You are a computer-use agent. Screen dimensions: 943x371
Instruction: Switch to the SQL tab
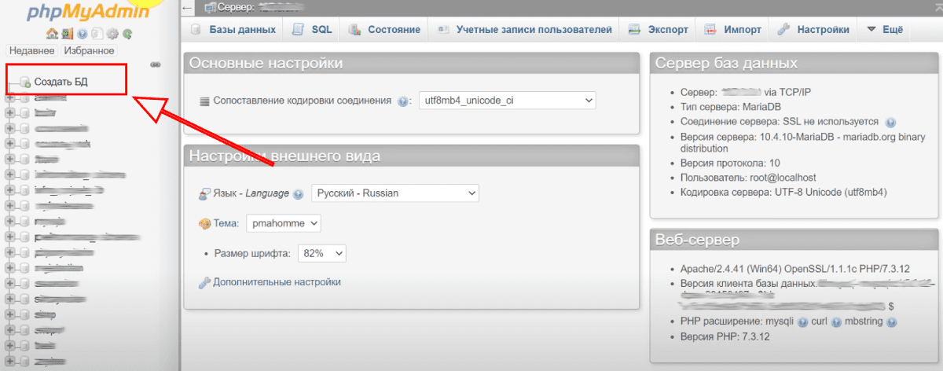(x=312, y=29)
